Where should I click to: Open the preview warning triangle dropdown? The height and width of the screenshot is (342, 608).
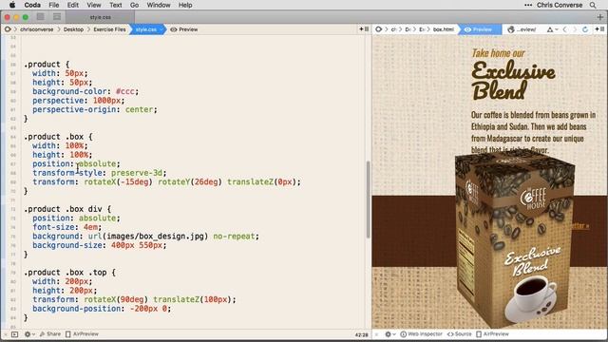pyautogui.click(x=552, y=29)
